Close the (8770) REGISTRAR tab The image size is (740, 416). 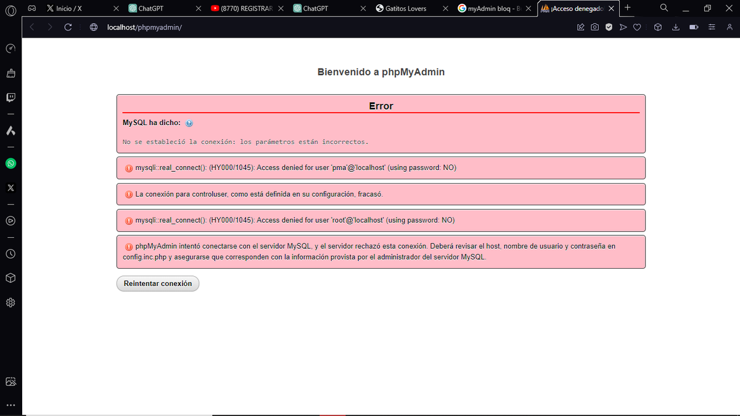(281, 9)
